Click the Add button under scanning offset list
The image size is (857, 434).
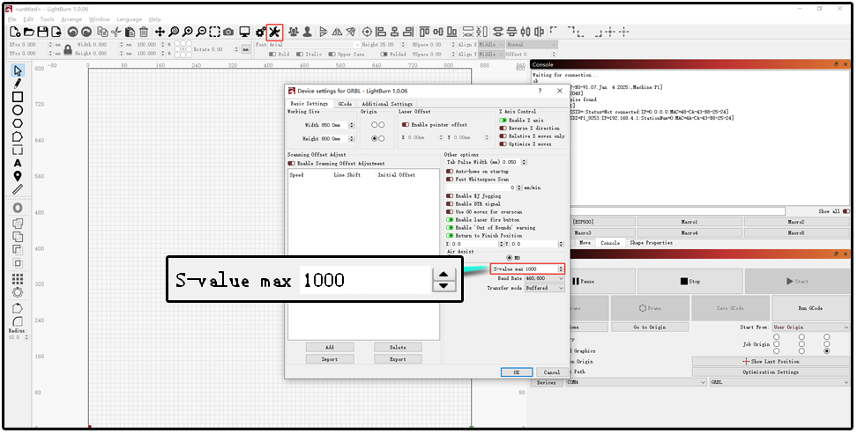click(330, 347)
